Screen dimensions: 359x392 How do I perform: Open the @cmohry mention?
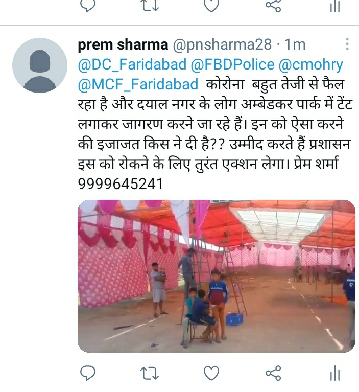pyautogui.click(x=310, y=65)
